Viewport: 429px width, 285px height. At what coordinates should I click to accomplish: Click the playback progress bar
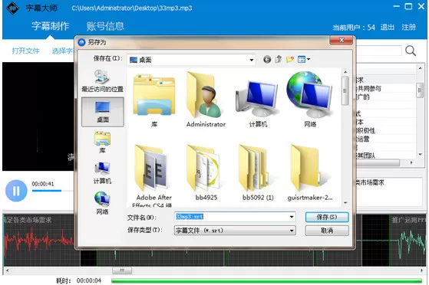pyautogui.click(x=52, y=191)
